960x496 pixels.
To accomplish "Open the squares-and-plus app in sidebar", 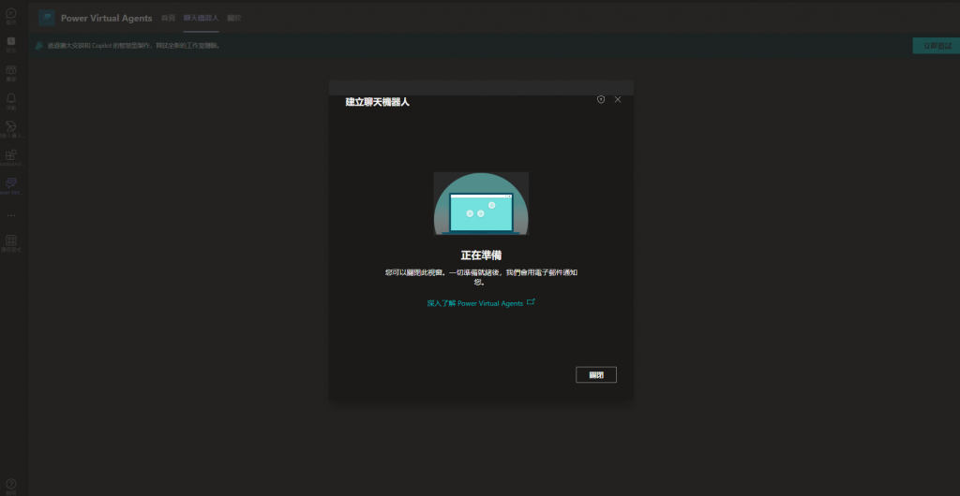I will click(x=11, y=157).
